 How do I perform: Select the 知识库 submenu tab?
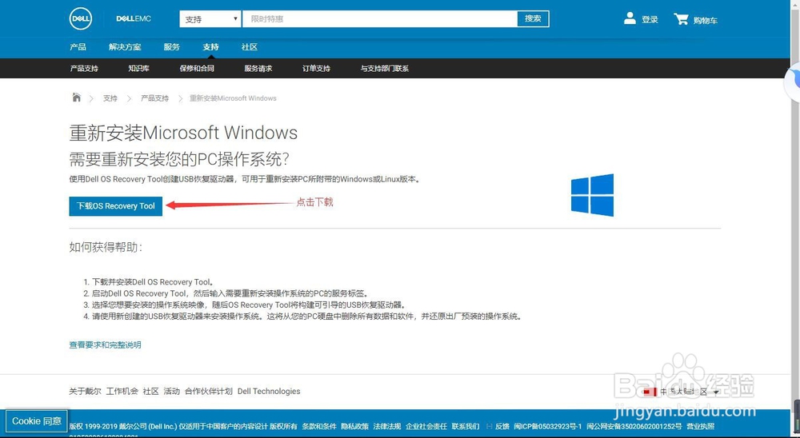pyautogui.click(x=138, y=68)
